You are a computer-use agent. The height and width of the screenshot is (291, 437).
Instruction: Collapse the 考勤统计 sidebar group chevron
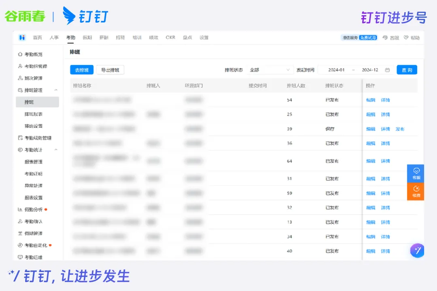click(56, 150)
